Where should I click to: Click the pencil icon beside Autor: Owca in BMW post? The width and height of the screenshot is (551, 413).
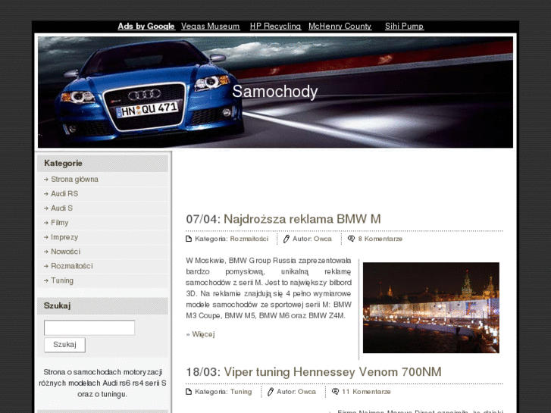pyautogui.click(x=286, y=239)
